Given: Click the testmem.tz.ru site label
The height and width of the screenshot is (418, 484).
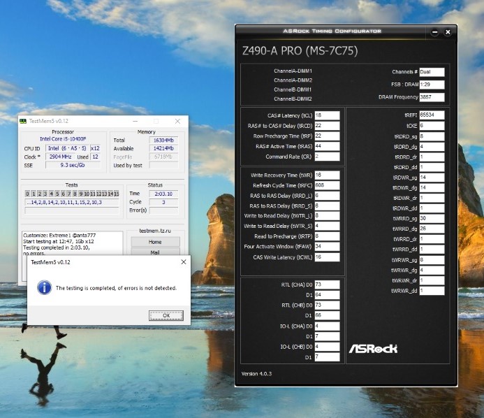Looking at the screenshot, I should (x=155, y=231).
